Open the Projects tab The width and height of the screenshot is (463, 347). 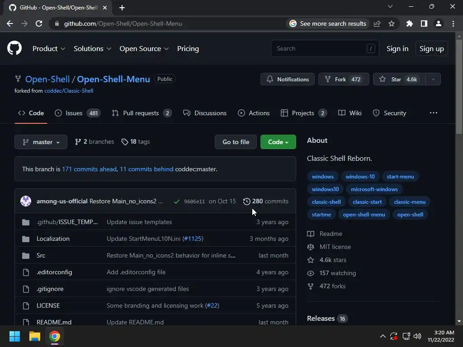point(303,113)
